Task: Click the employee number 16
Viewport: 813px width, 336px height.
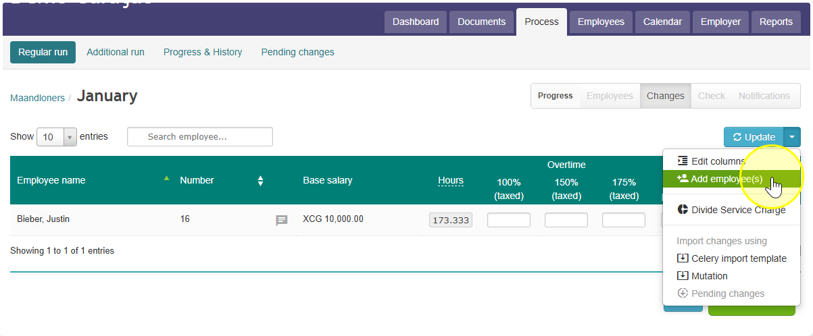Action: pos(185,219)
